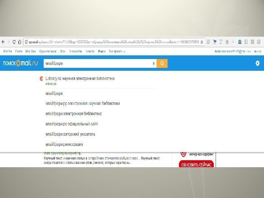The height and width of the screenshot is (198, 264).
Task: Select Поиск in the top navigation
Action: [102, 51]
